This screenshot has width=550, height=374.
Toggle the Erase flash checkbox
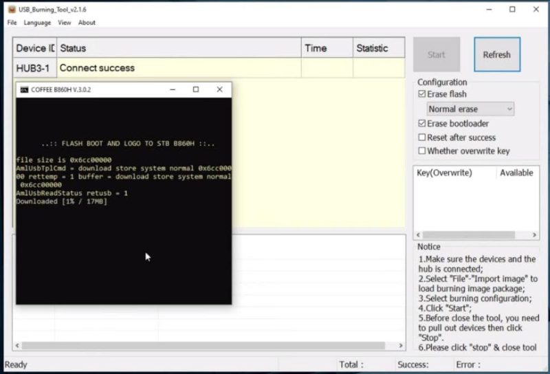422,94
